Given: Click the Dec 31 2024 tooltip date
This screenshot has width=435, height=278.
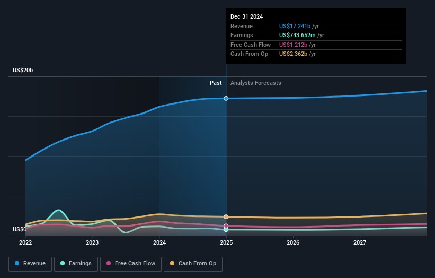Looking at the screenshot, I should [246, 17].
